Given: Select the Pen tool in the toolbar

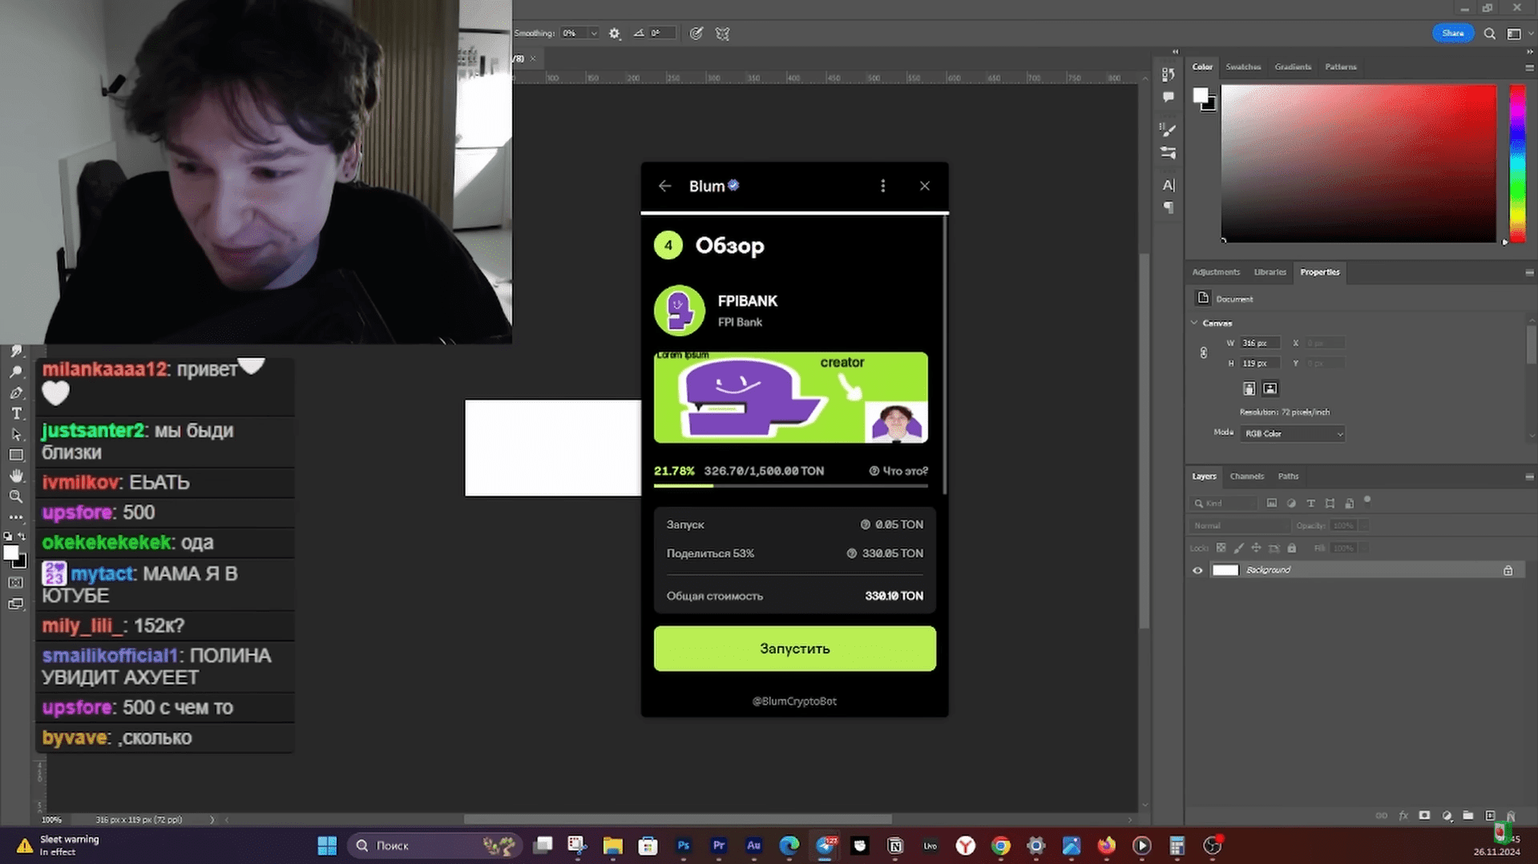Looking at the screenshot, I should point(16,393).
